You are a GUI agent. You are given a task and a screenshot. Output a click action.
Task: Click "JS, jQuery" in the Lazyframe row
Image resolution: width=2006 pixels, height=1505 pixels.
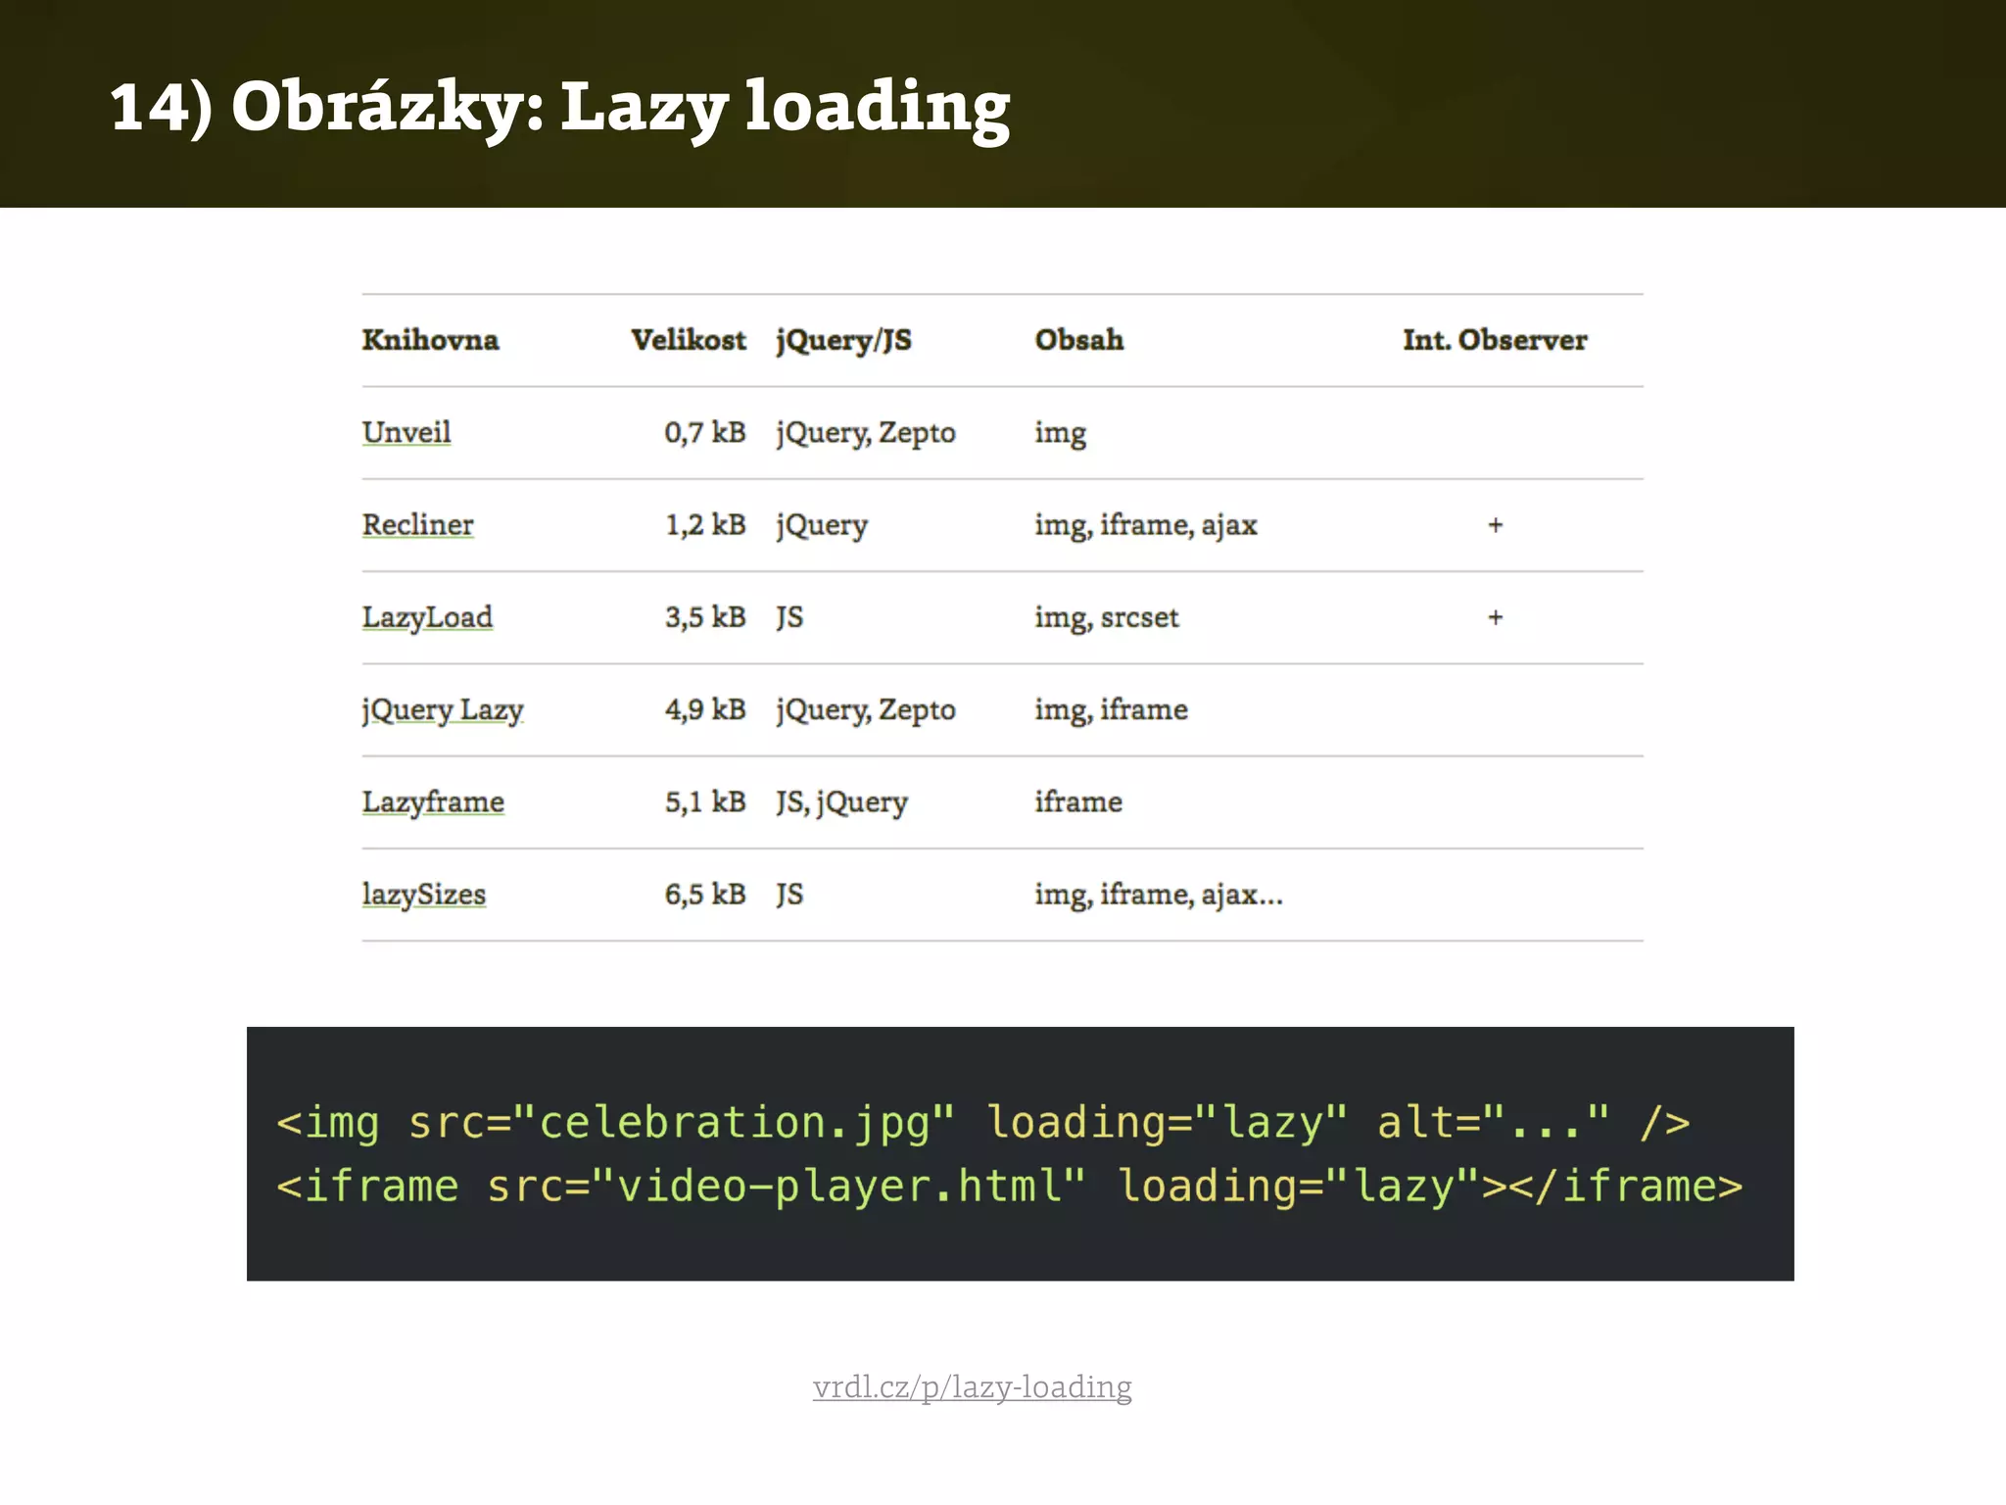842,801
